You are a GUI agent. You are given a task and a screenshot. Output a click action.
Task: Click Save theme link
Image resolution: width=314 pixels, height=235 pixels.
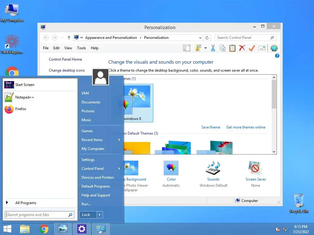[211, 127]
